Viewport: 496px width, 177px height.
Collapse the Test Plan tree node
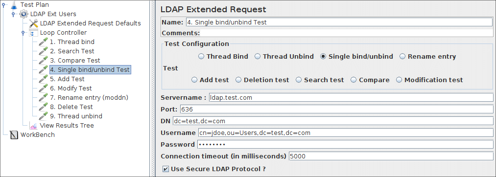[x=3, y=5]
